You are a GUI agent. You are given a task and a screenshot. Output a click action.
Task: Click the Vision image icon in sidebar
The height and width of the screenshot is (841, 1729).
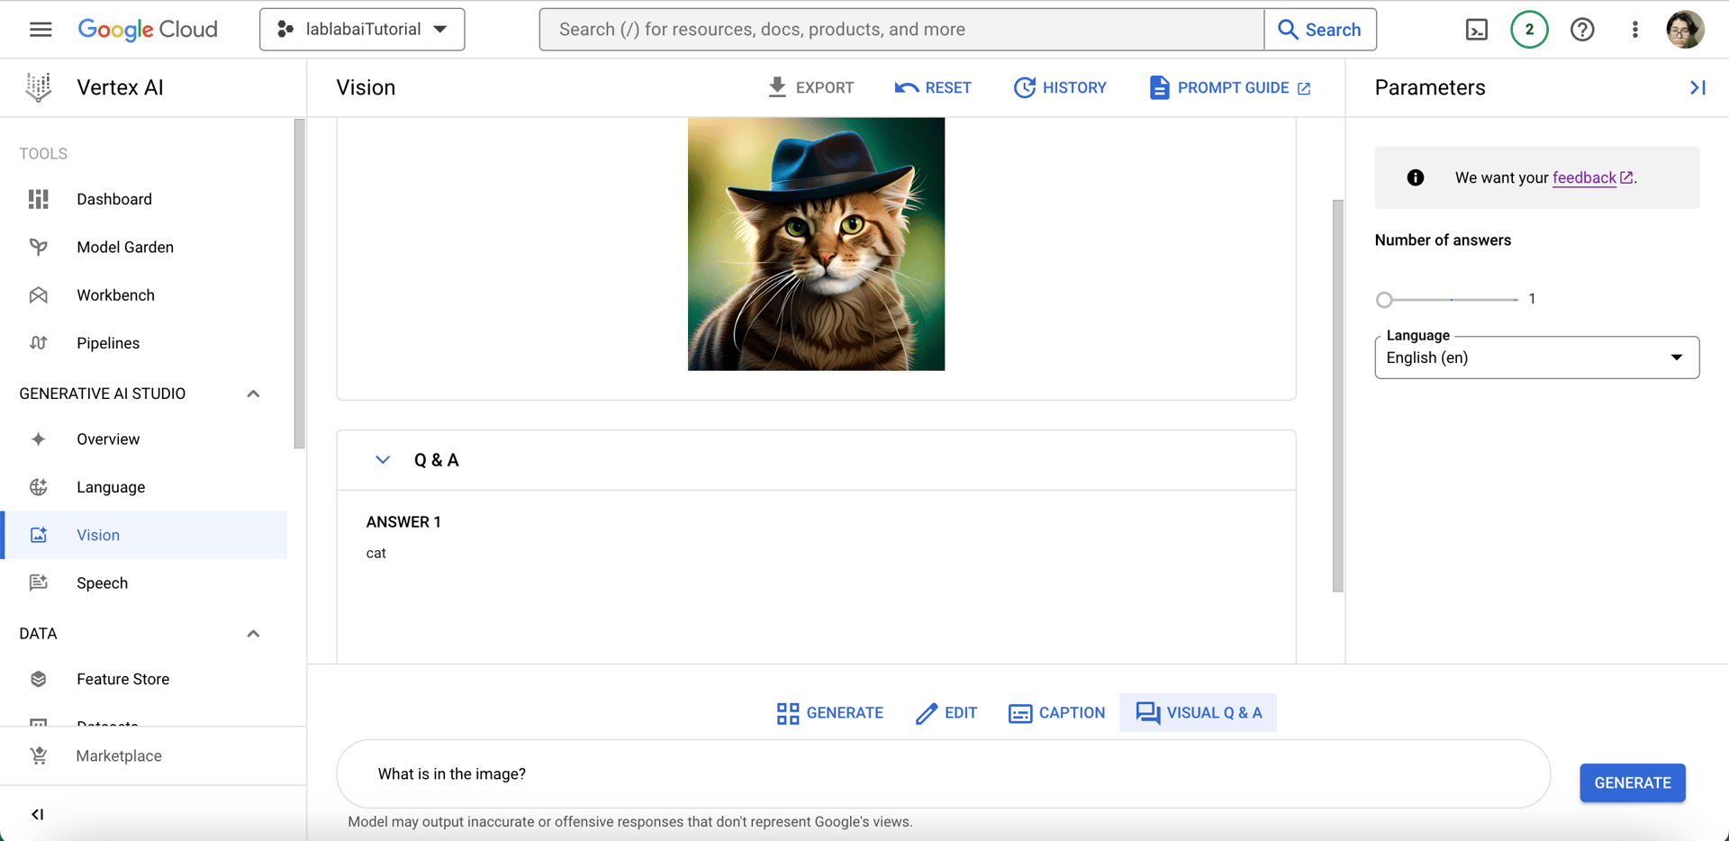click(38, 535)
